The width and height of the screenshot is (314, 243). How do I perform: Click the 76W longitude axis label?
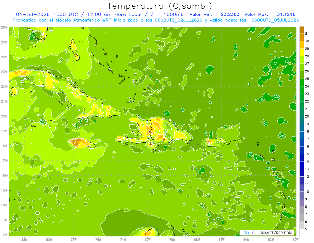(98, 240)
